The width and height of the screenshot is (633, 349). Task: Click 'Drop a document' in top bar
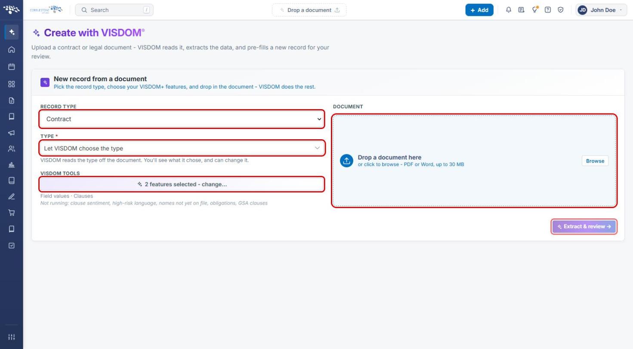click(309, 10)
